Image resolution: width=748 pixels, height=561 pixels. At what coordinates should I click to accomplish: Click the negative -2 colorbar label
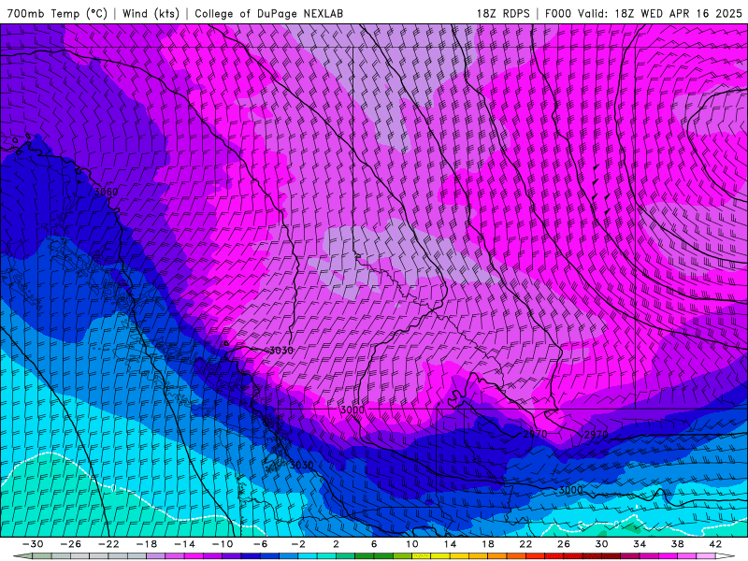[298, 544]
